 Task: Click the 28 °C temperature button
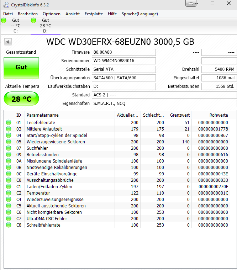(x=21, y=99)
